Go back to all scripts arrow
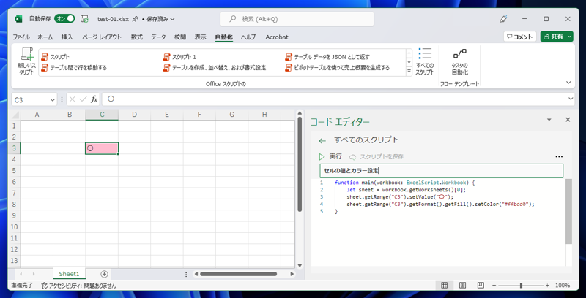The height and width of the screenshot is (298, 586). 322,141
